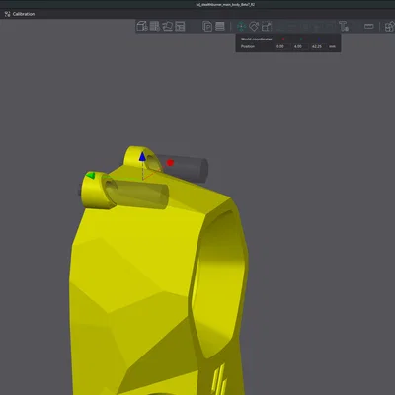This screenshot has height=395, width=395.
Task: Click the Z position field showing 62.25
Action: click(318, 46)
